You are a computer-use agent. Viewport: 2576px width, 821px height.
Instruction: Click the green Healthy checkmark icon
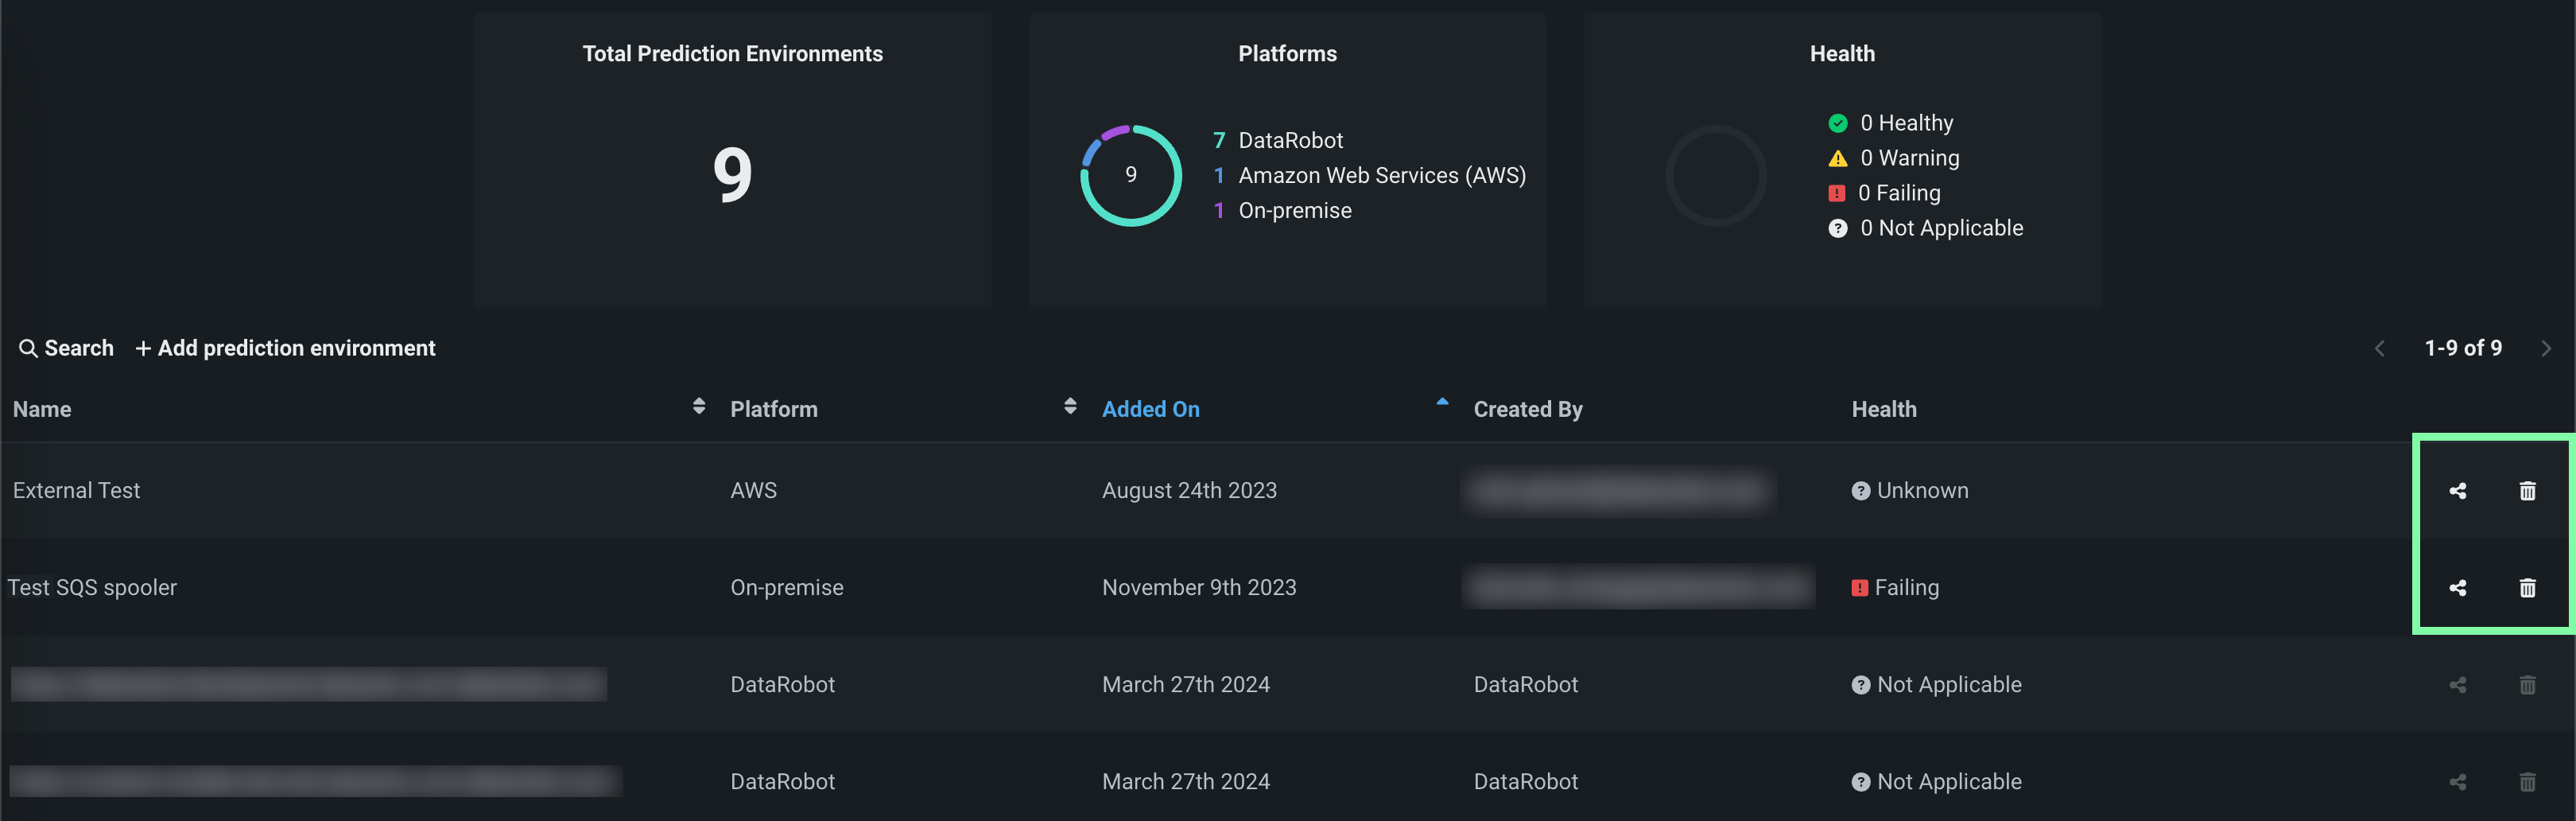(1837, 124)
